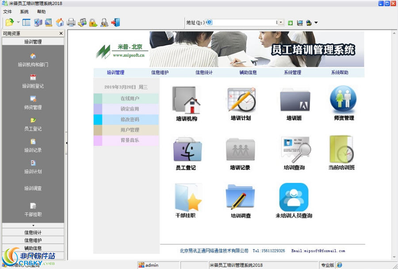Open the dropdown arrow at the address toolbar end
398x269 pixels.
(x=316, y=22)
